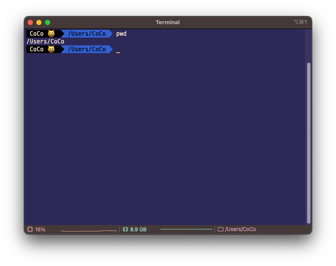Maximize the Terminal with green button

click(48, 22)
